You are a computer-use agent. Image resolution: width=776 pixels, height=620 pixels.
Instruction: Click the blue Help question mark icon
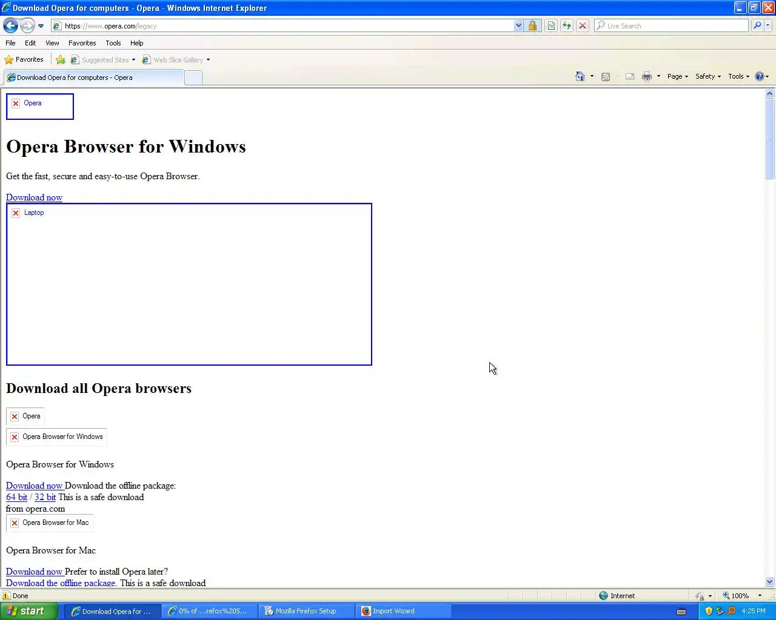coord(760,76)
